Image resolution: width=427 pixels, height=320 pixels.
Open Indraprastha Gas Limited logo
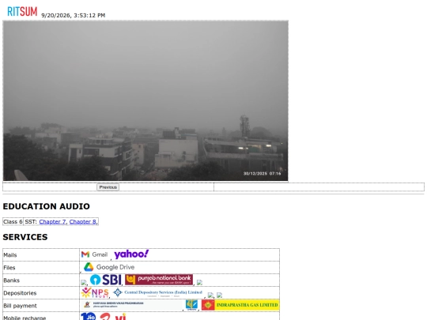tap(240, 305)
